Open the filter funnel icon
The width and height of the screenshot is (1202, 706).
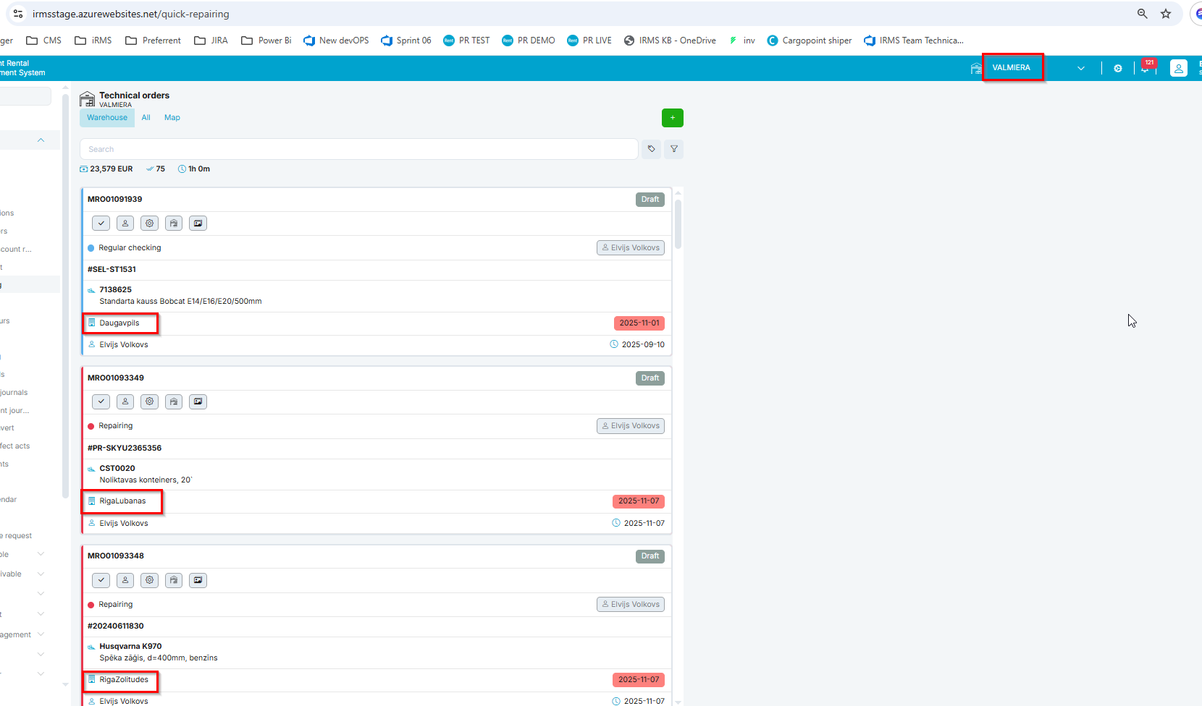tap(674, 149)
